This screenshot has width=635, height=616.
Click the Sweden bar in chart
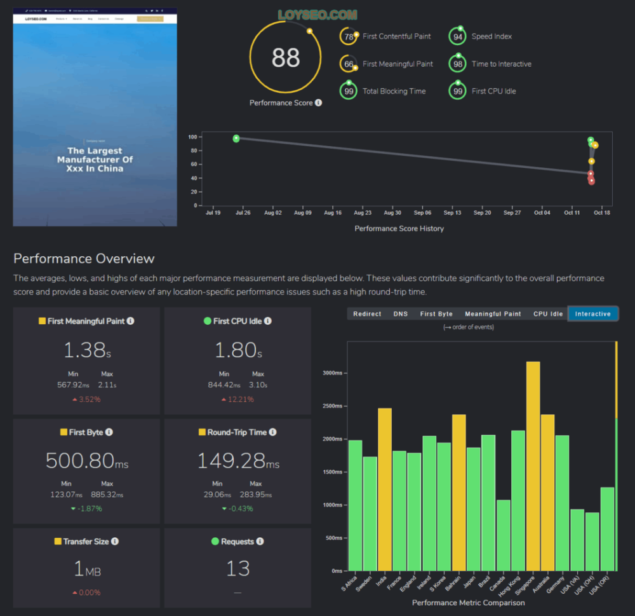click(370, 514)
